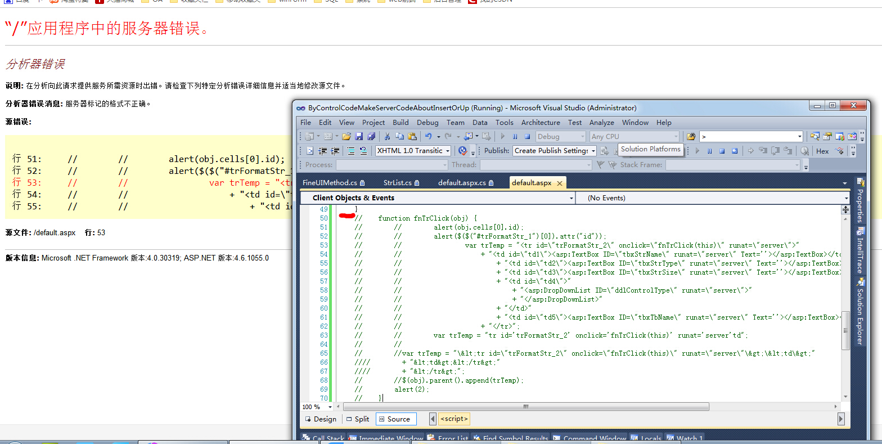Open Command Window panel tab

point(590,438)
